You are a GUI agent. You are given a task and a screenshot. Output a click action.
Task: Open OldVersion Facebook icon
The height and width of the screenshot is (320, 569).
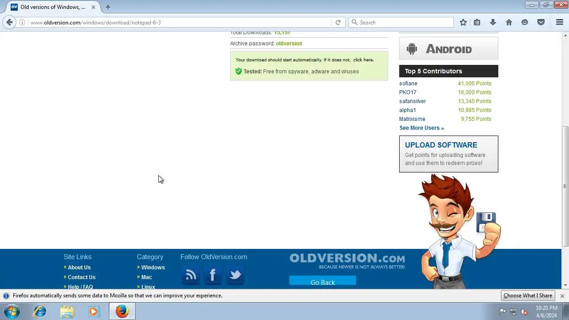pyautogui.click(x=212, y=275)
